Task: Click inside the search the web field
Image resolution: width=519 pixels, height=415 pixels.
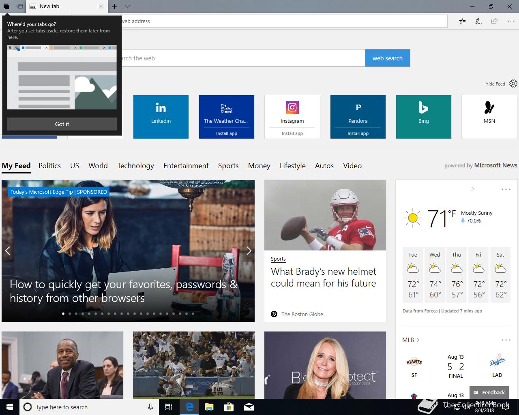Action: (x=243, y=58)
